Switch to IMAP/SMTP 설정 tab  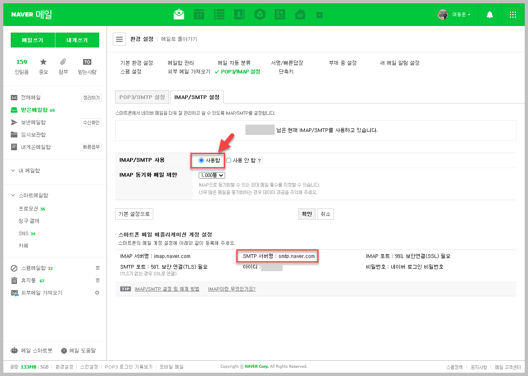tap(197, 97)
